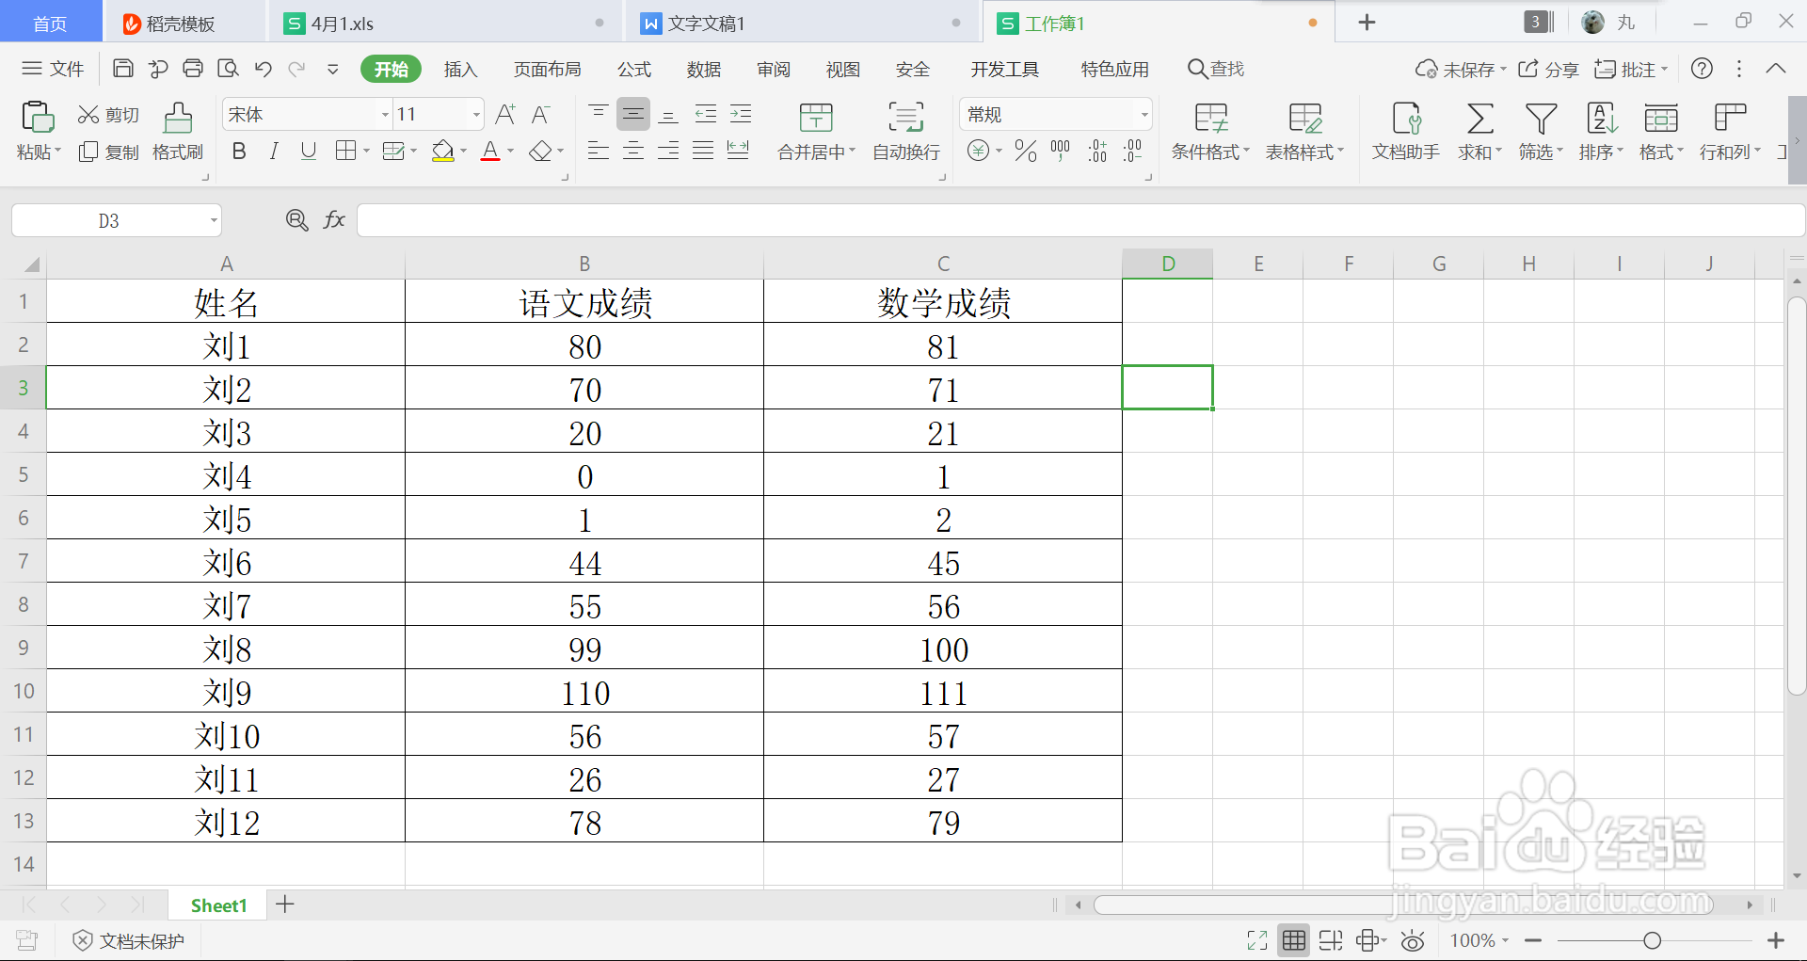Viewport: 1807px width, 961px height.
Task: Open the 求和 AutoSum tool
Action: tap(1479, 132)
